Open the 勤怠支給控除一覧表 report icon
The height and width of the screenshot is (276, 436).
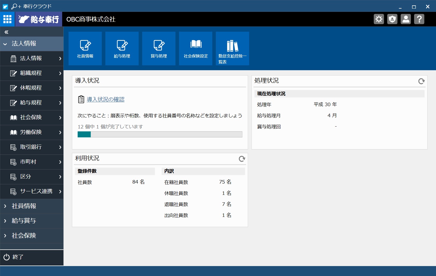click(x=232, y=46)
